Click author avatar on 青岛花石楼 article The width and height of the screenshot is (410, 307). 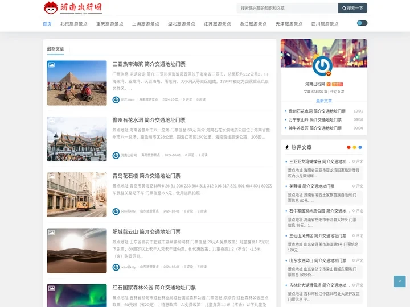(x=116, y=211)
